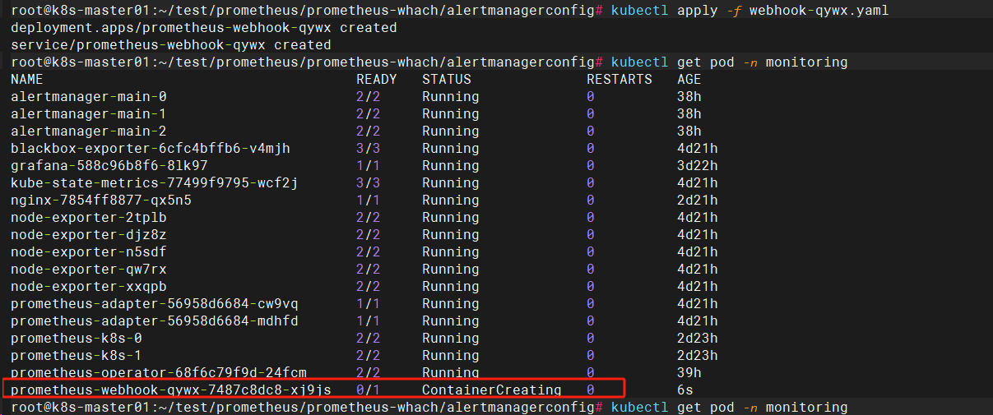Click nginx row 1/1 ready value

(369, 201)
